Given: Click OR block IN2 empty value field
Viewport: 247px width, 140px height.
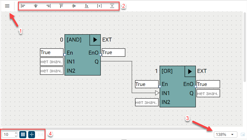Looking at the screenshot, I should tap(147, 102).
